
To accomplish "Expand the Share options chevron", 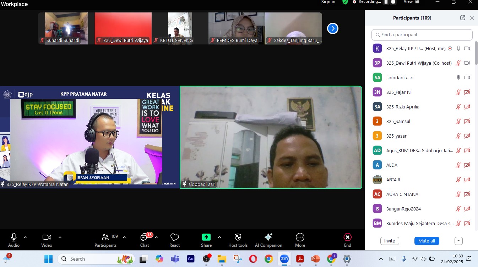I will tap(219, 237).
